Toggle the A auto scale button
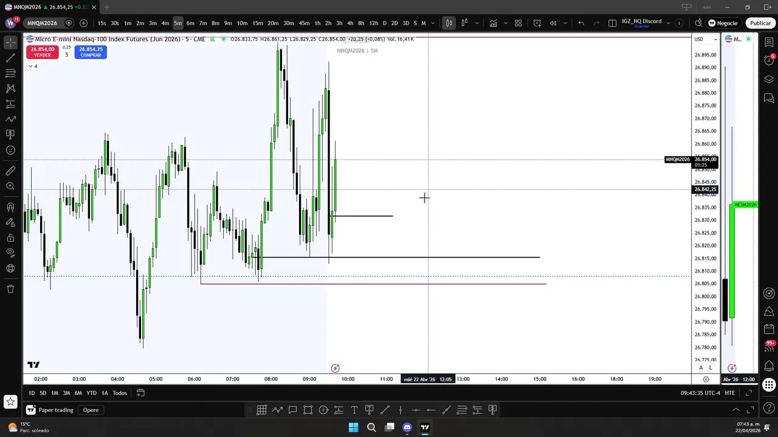The image size is (778, 437). pyautogui.click(x=701, y=368)
